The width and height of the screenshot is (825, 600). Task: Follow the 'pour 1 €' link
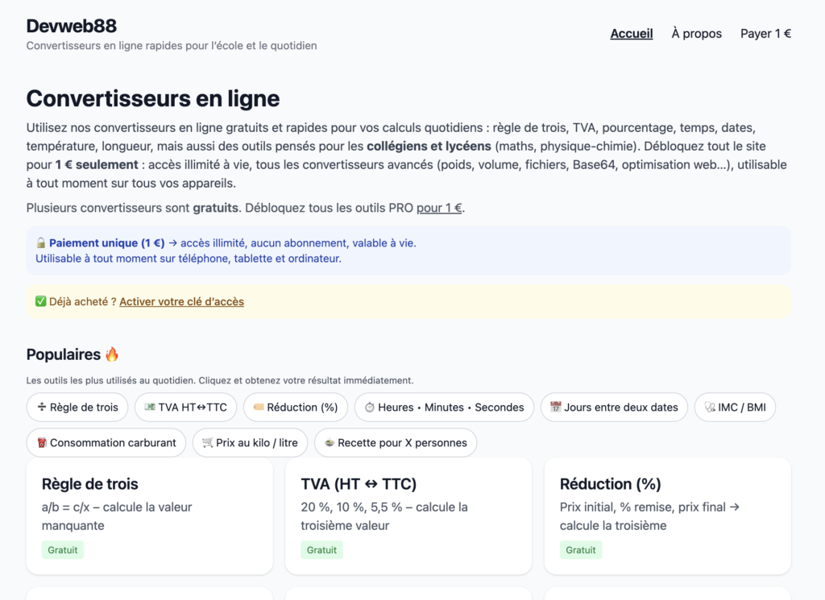439,208
